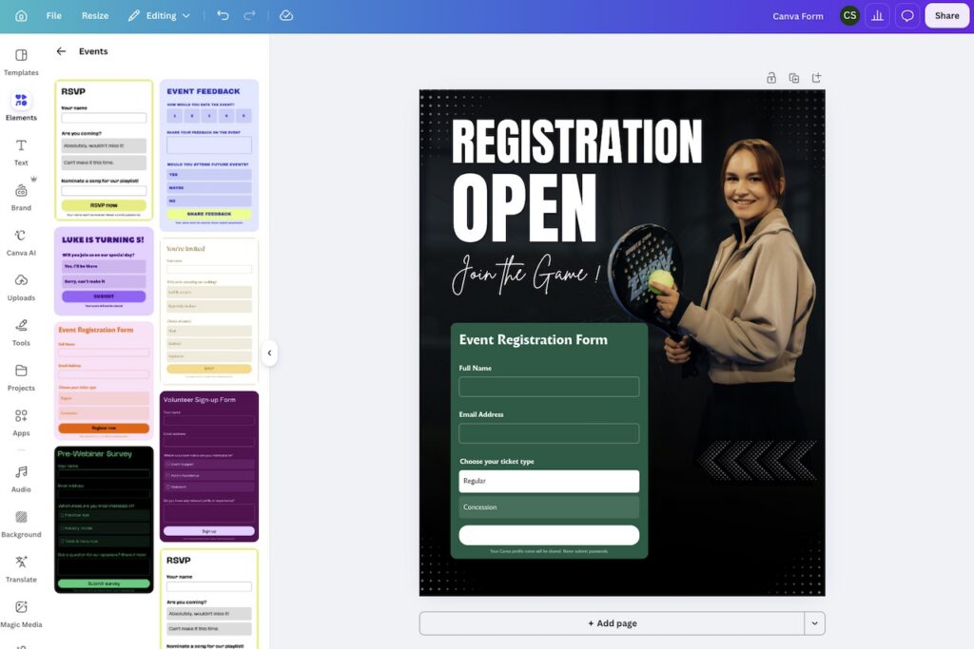This screenshot has width=974, height=649.
Task: Open the Elements panel
Action: click(21, 106)
